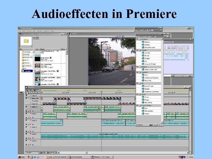Collapse the Reverb & Delay folder
This screenshot has width=212, height=159.
click(x=138, y=105)
